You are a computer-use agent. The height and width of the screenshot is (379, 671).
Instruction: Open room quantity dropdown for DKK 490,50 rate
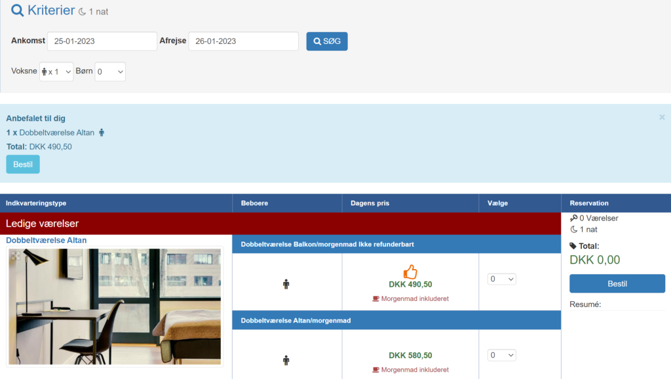(x=502, y=280)
